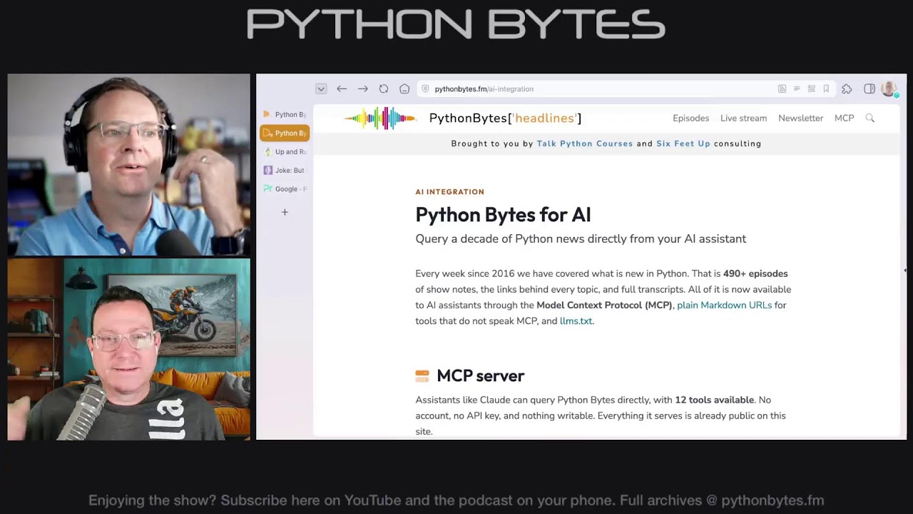Viewport: 913px width, 514px height.
Task: Open the plain Markdown URLs link
Action: click(x=724, y=305)
